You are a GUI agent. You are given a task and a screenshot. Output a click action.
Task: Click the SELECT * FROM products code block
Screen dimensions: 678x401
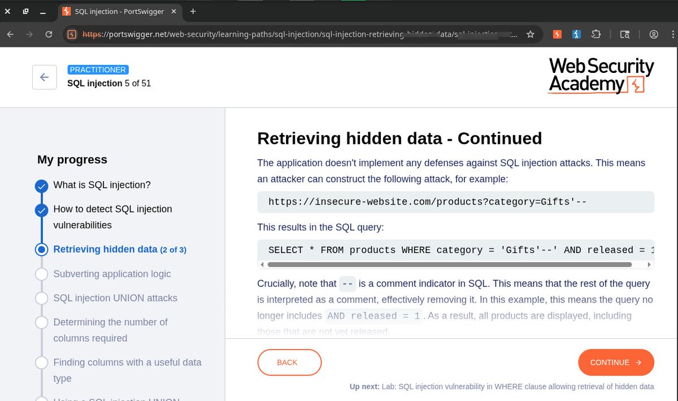(455, 250)
